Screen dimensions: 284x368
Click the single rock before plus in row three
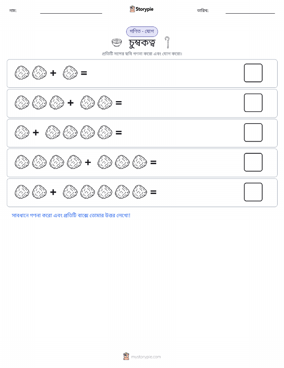22,132
